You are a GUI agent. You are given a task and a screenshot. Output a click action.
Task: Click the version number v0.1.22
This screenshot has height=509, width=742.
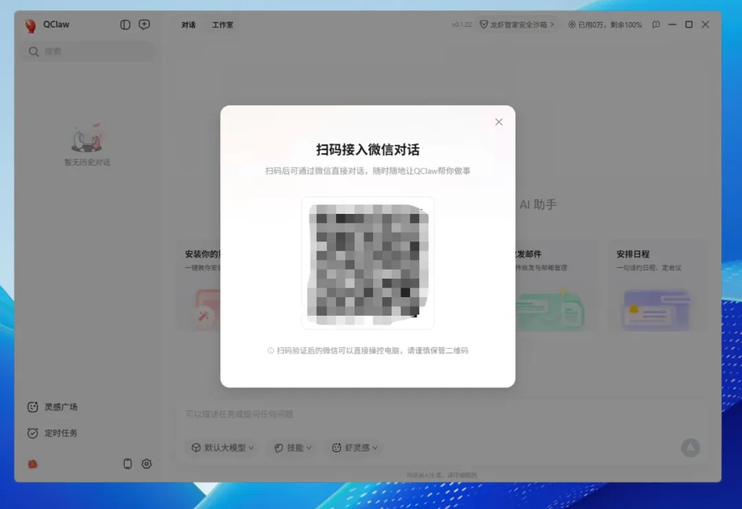tap(462, 25)
